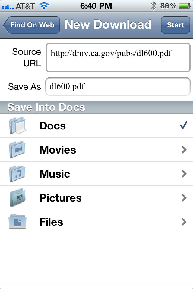Expand the Movies folder chevron
Screen dimensions: 193x289
pos(184,150)
